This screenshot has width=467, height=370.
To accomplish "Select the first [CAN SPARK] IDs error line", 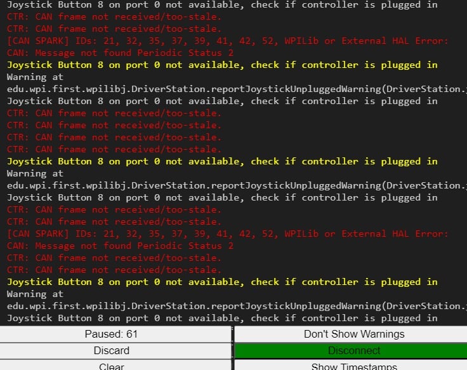I will click(x=228, y=41).
